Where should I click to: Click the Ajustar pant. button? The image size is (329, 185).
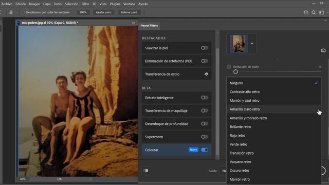(x=103, y=12)
